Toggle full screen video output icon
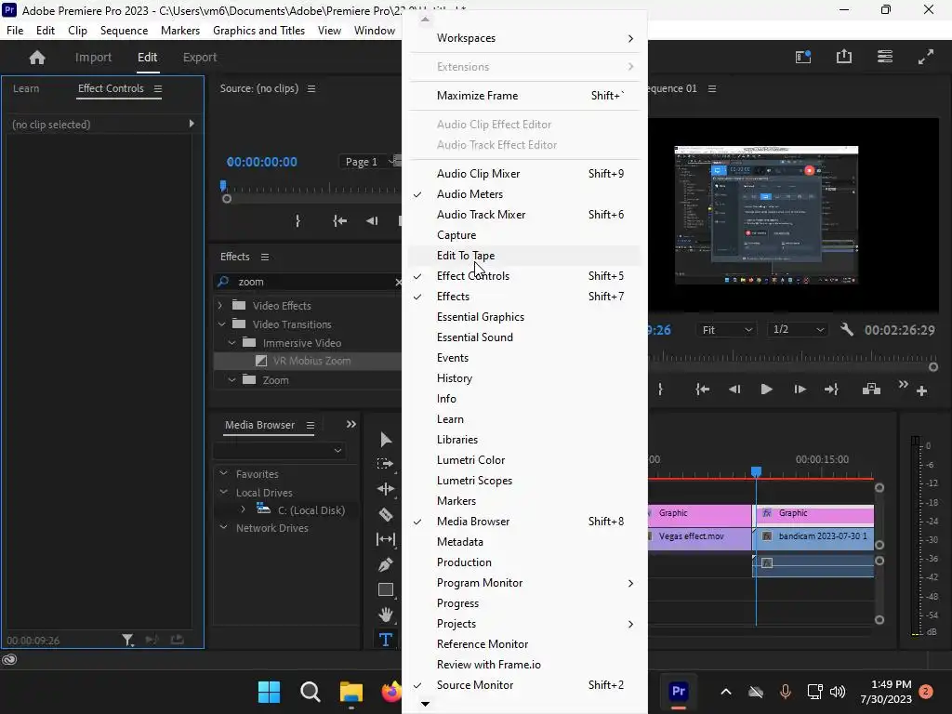The image size is (952, 714). coord(926,57)
